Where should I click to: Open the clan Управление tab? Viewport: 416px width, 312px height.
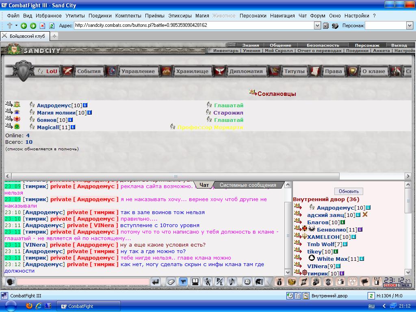(x=138, y=71)
